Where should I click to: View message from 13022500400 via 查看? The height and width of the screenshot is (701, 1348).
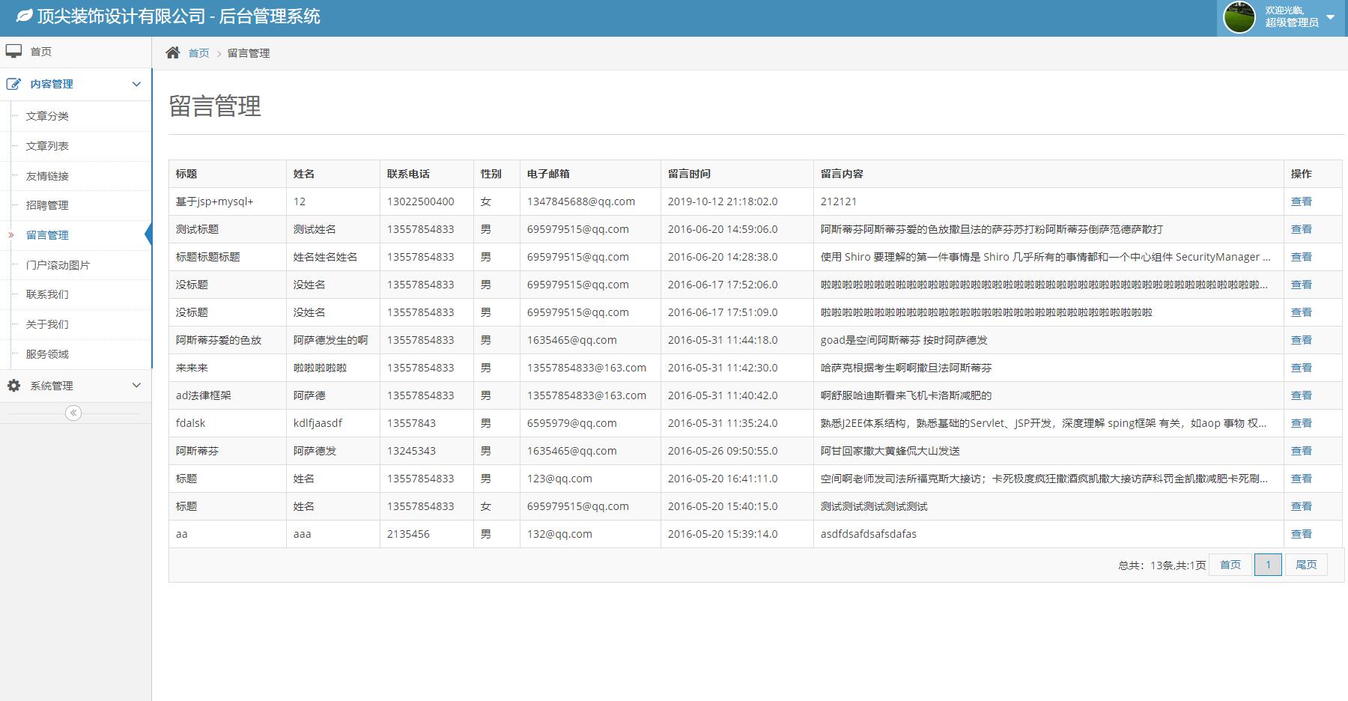[x=1301, y=201]
